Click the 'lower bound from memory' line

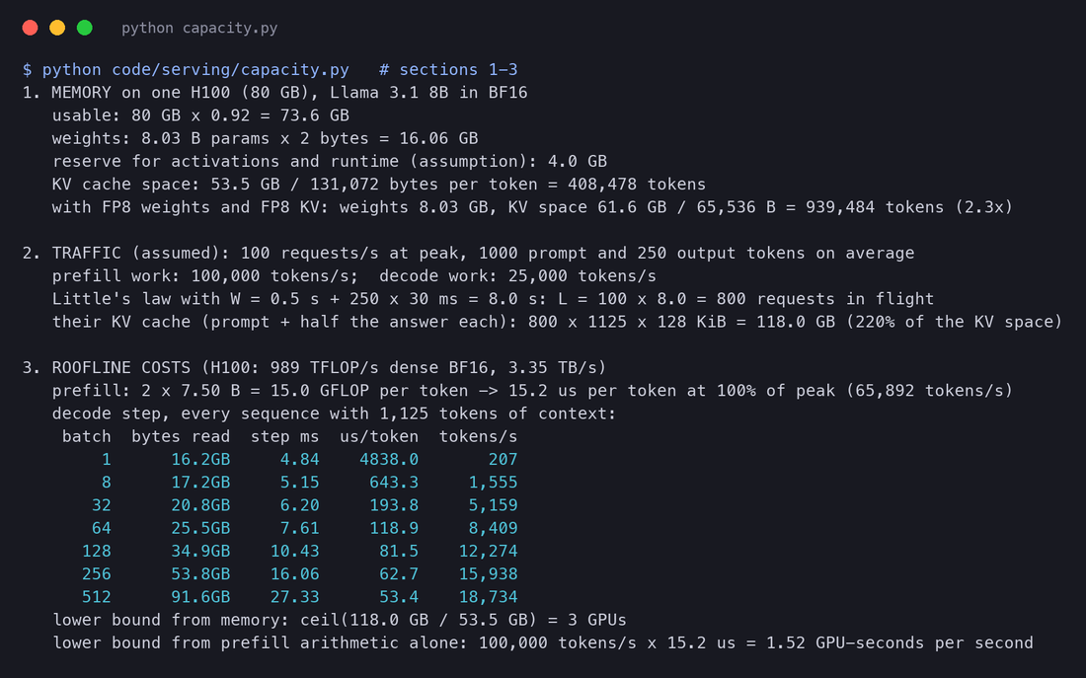click(340, 619)
